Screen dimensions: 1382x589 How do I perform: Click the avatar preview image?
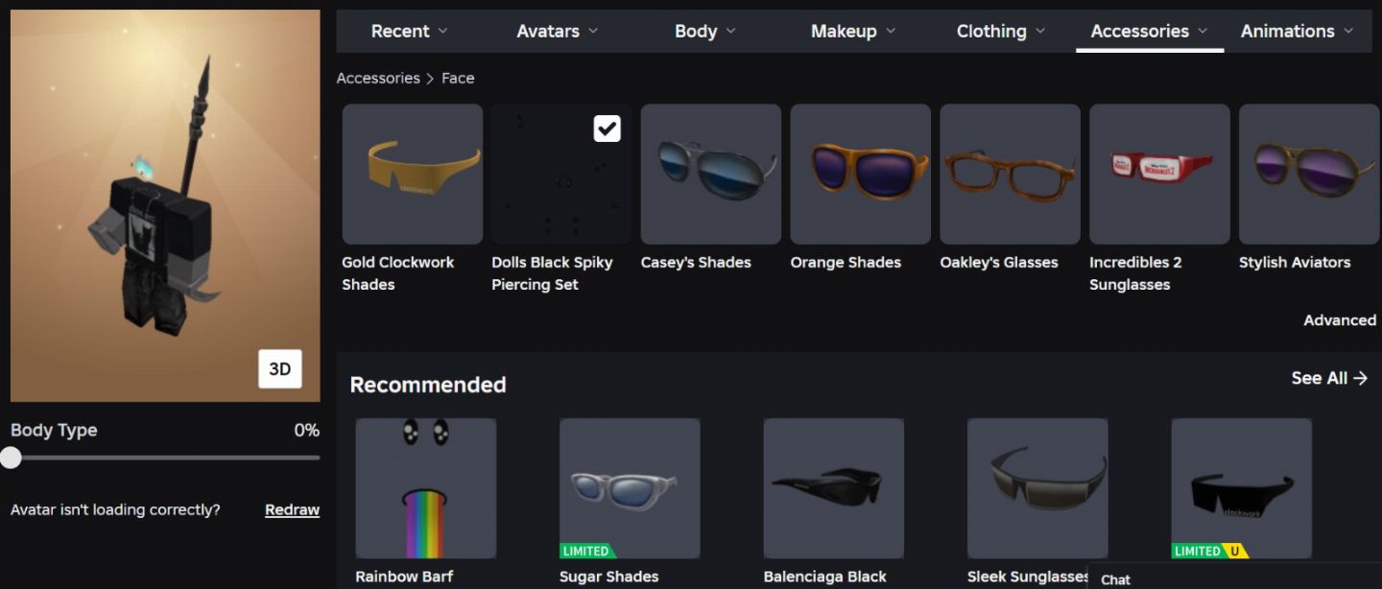tap(165, 205)
